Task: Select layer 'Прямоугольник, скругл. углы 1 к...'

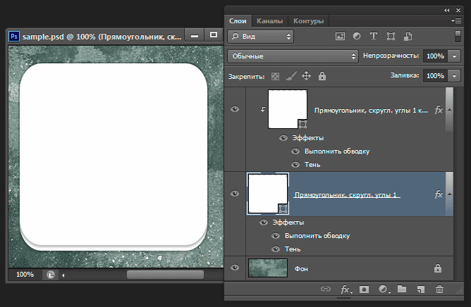Action: (372, 111)
